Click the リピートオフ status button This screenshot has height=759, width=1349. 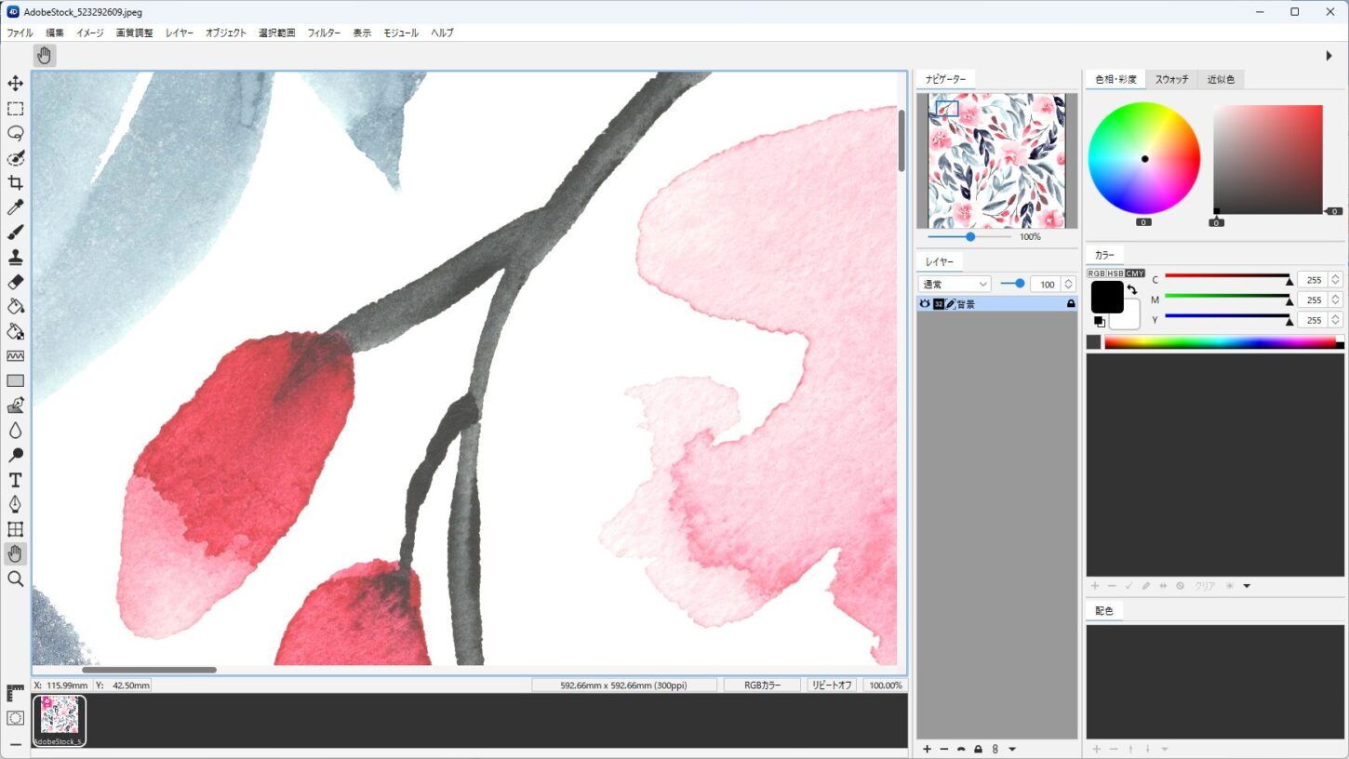[x=831, y=686]
